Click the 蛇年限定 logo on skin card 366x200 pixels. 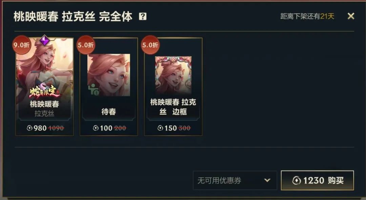(45, 91)
